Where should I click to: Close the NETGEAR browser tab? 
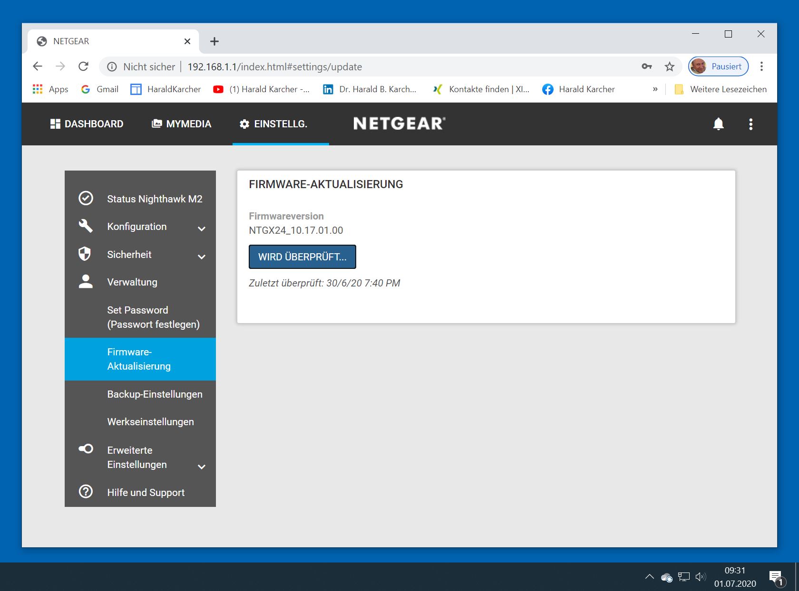pyautogui.click(x=187, y=41)
